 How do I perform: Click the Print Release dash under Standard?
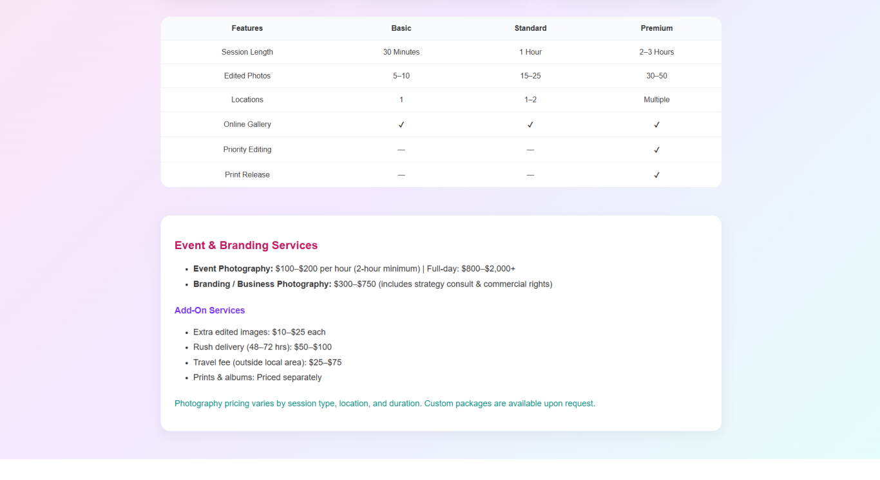coord(530,175)
